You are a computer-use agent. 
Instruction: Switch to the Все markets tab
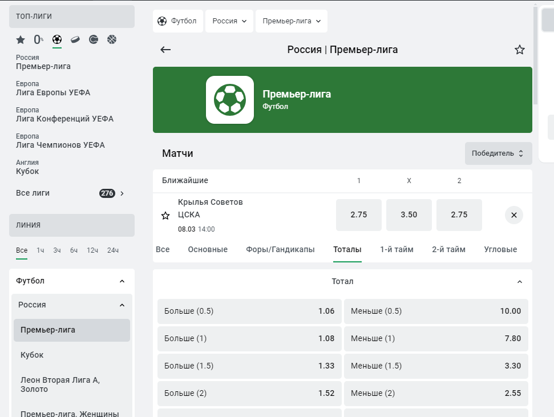click(x=163, y=249)
